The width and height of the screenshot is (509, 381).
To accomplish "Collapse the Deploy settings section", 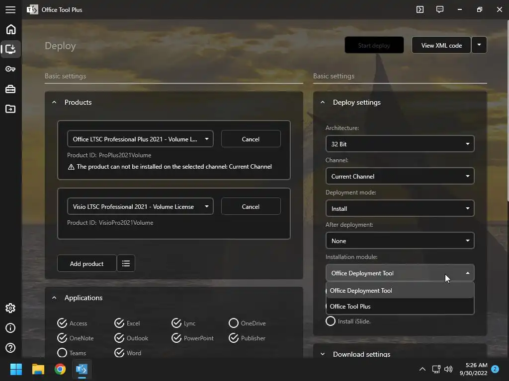I will pyautogui.click(x=322, y=102).
